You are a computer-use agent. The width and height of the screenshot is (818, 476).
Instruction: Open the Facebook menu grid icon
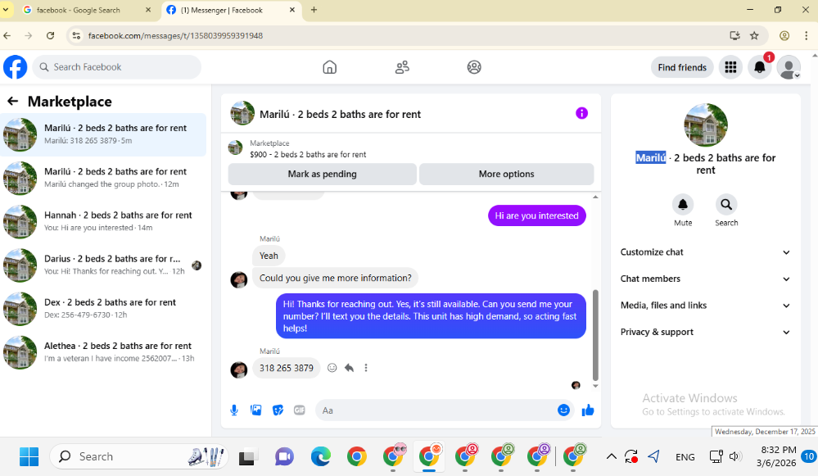coord(730,67)
